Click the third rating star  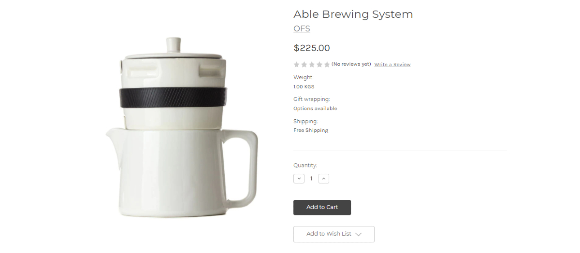click(312, 65)
